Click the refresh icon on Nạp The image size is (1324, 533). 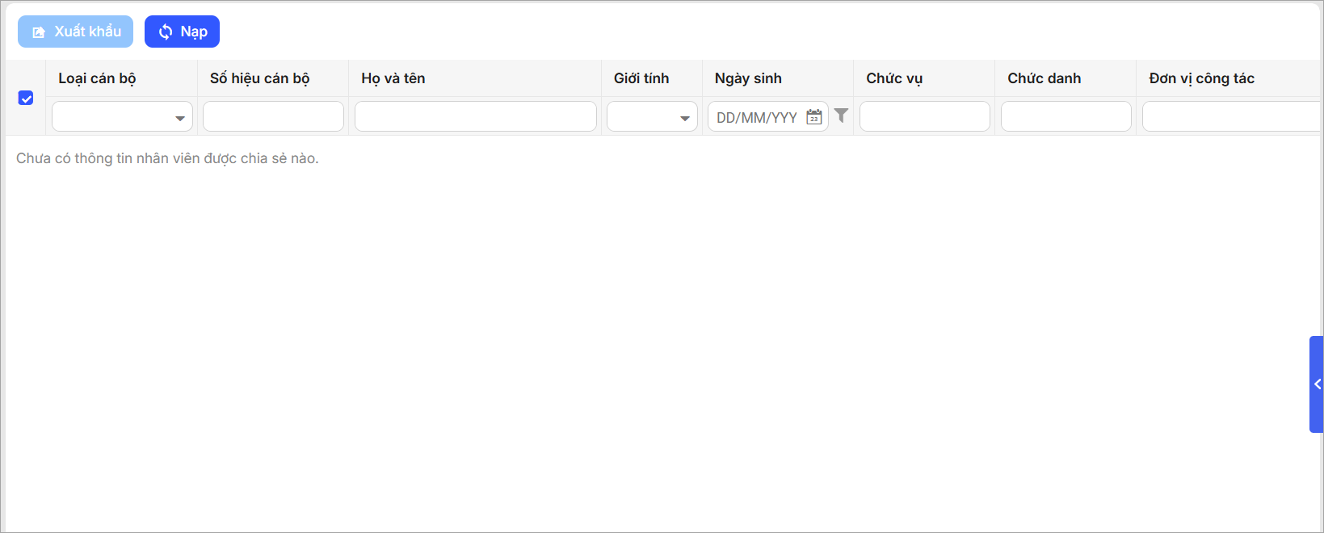tap(166, 31)
